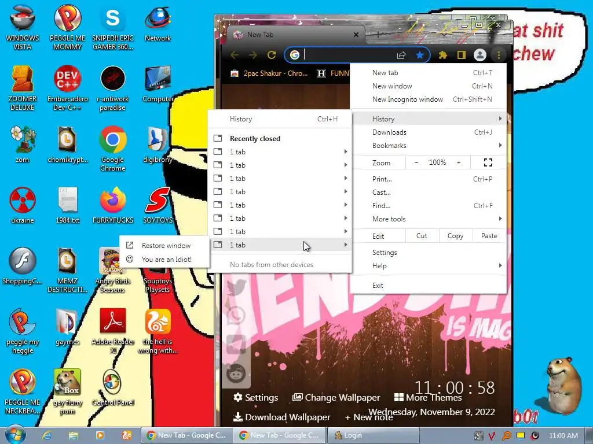593x444 pixels.
Task: Select the r-antiwork paradise desktop icon
Action: (113, 88)
